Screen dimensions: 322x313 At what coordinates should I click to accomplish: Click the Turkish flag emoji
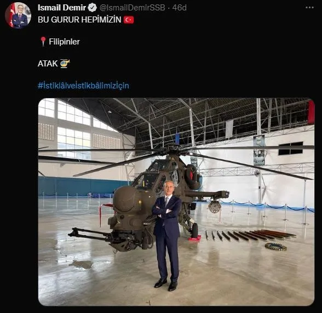pos(129,20)
